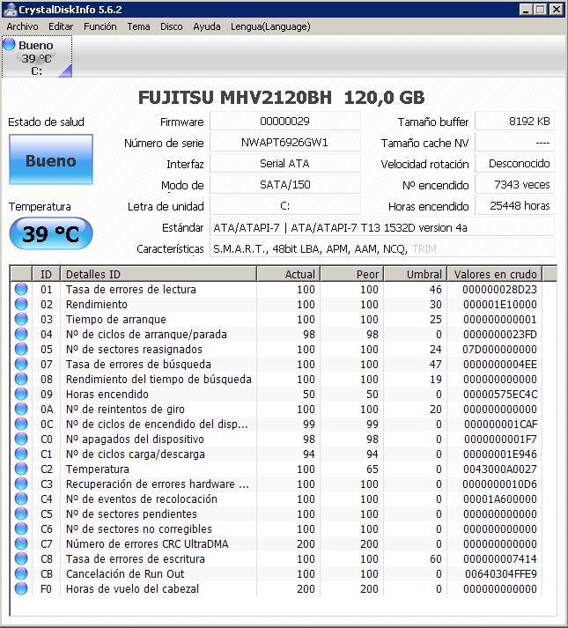Click the Letra de unidad field C:

point(284,206)
